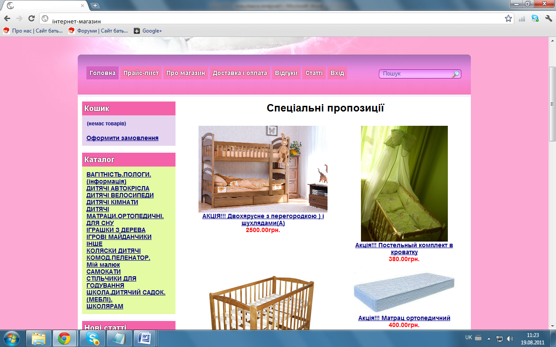Click the Оформити замовлення link
The width and height of the screenshot is (556, 347).
tap(122, 138)
